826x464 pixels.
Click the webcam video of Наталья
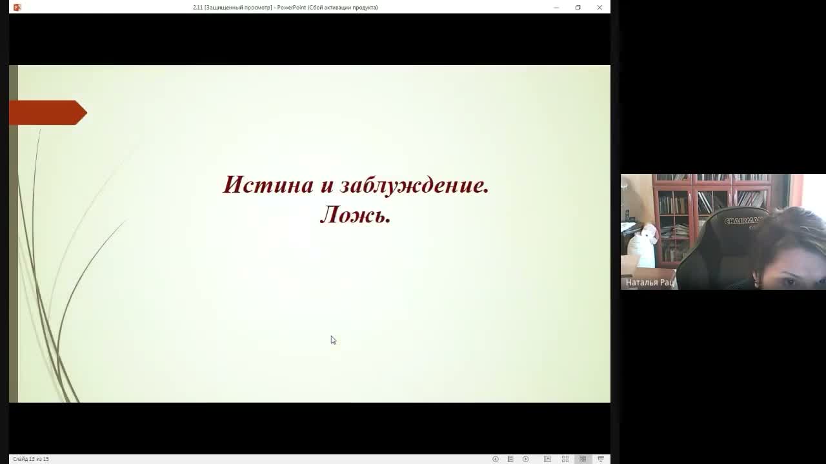point(723,232)
